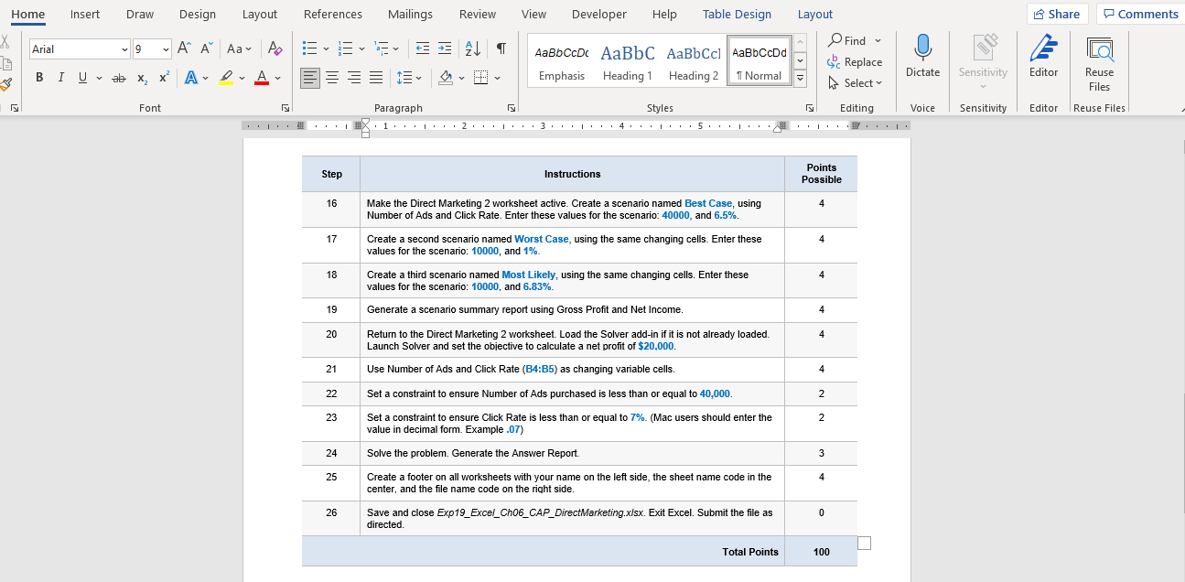Open the Find dropdown arrow
The width and height of the screenshot is (1185, 582).
[x=878, y=40]
